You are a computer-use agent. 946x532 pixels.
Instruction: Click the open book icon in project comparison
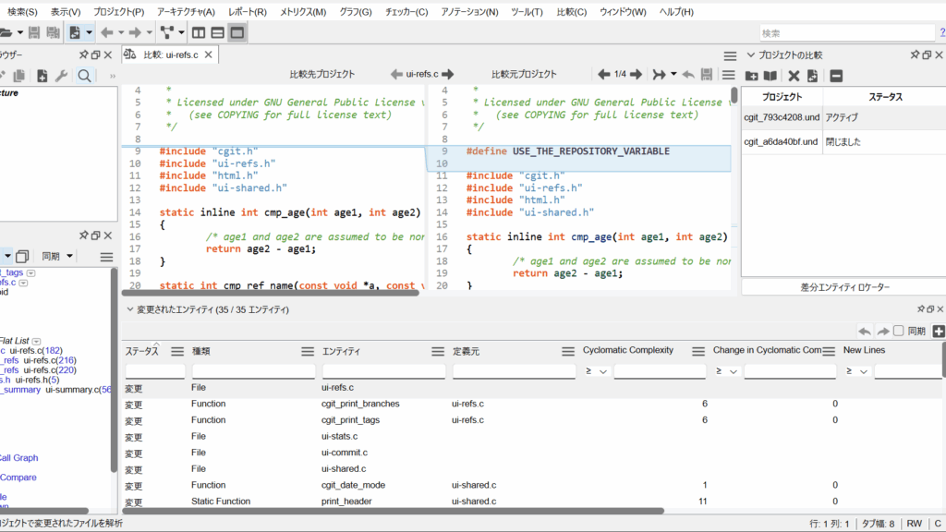(770, 76)
